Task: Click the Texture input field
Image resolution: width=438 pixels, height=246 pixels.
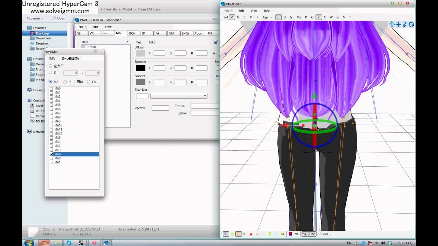Action: coord(205,106)
